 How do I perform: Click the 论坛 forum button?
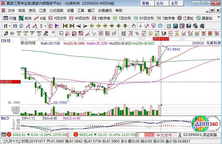(x=162, y=3)
